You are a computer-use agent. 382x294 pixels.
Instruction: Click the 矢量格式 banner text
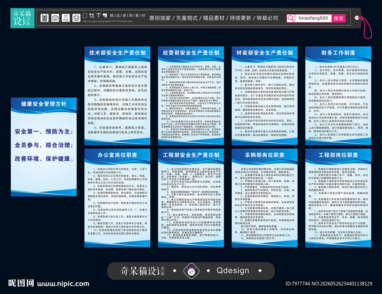(187, 18)
